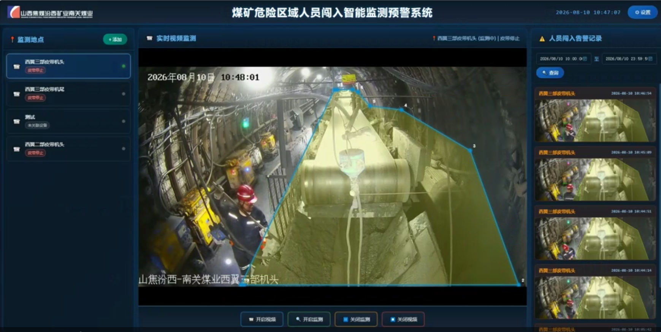Select the 西翼二部皮带机头 location name
Screen dimensions: 661x332
(44, 144)
